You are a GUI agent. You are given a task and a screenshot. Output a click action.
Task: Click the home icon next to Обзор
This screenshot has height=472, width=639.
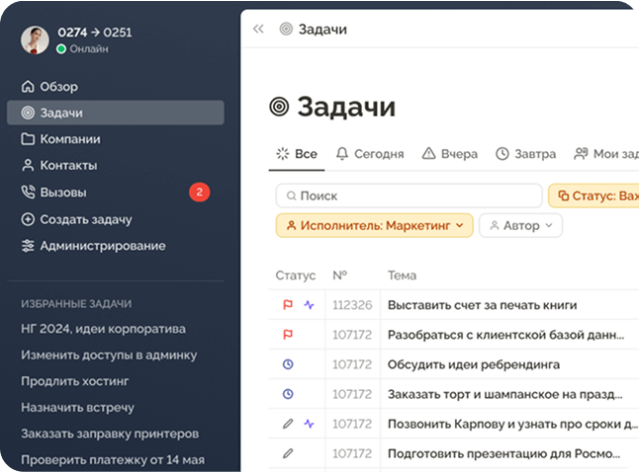point(28,86)
